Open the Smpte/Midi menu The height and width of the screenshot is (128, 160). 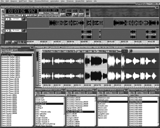click(80, 1)
